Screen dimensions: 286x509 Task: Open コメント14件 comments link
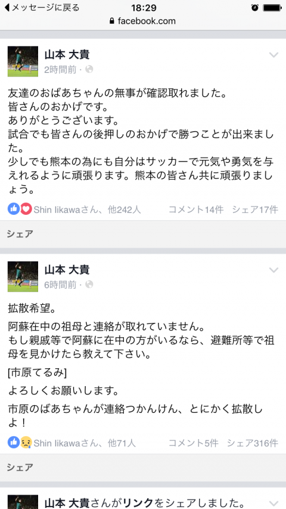pos(196,209)
